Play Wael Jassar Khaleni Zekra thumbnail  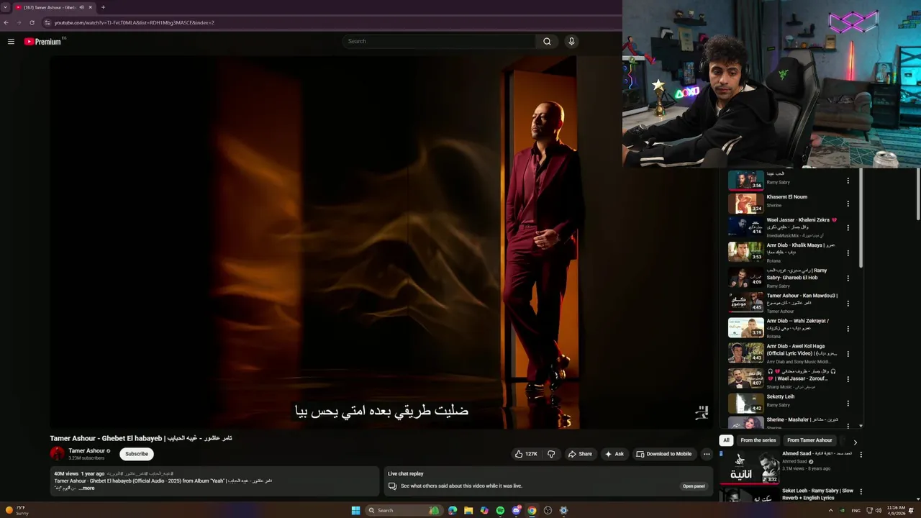point(745,227)
